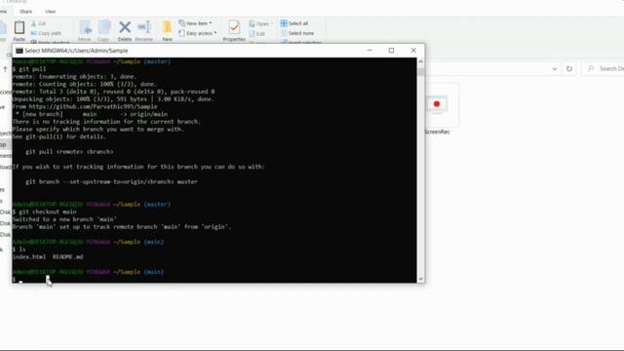The height and width of the screenshot is (351, 624).
Task: Click the Explorer refresh button
Action: (569, 69)
